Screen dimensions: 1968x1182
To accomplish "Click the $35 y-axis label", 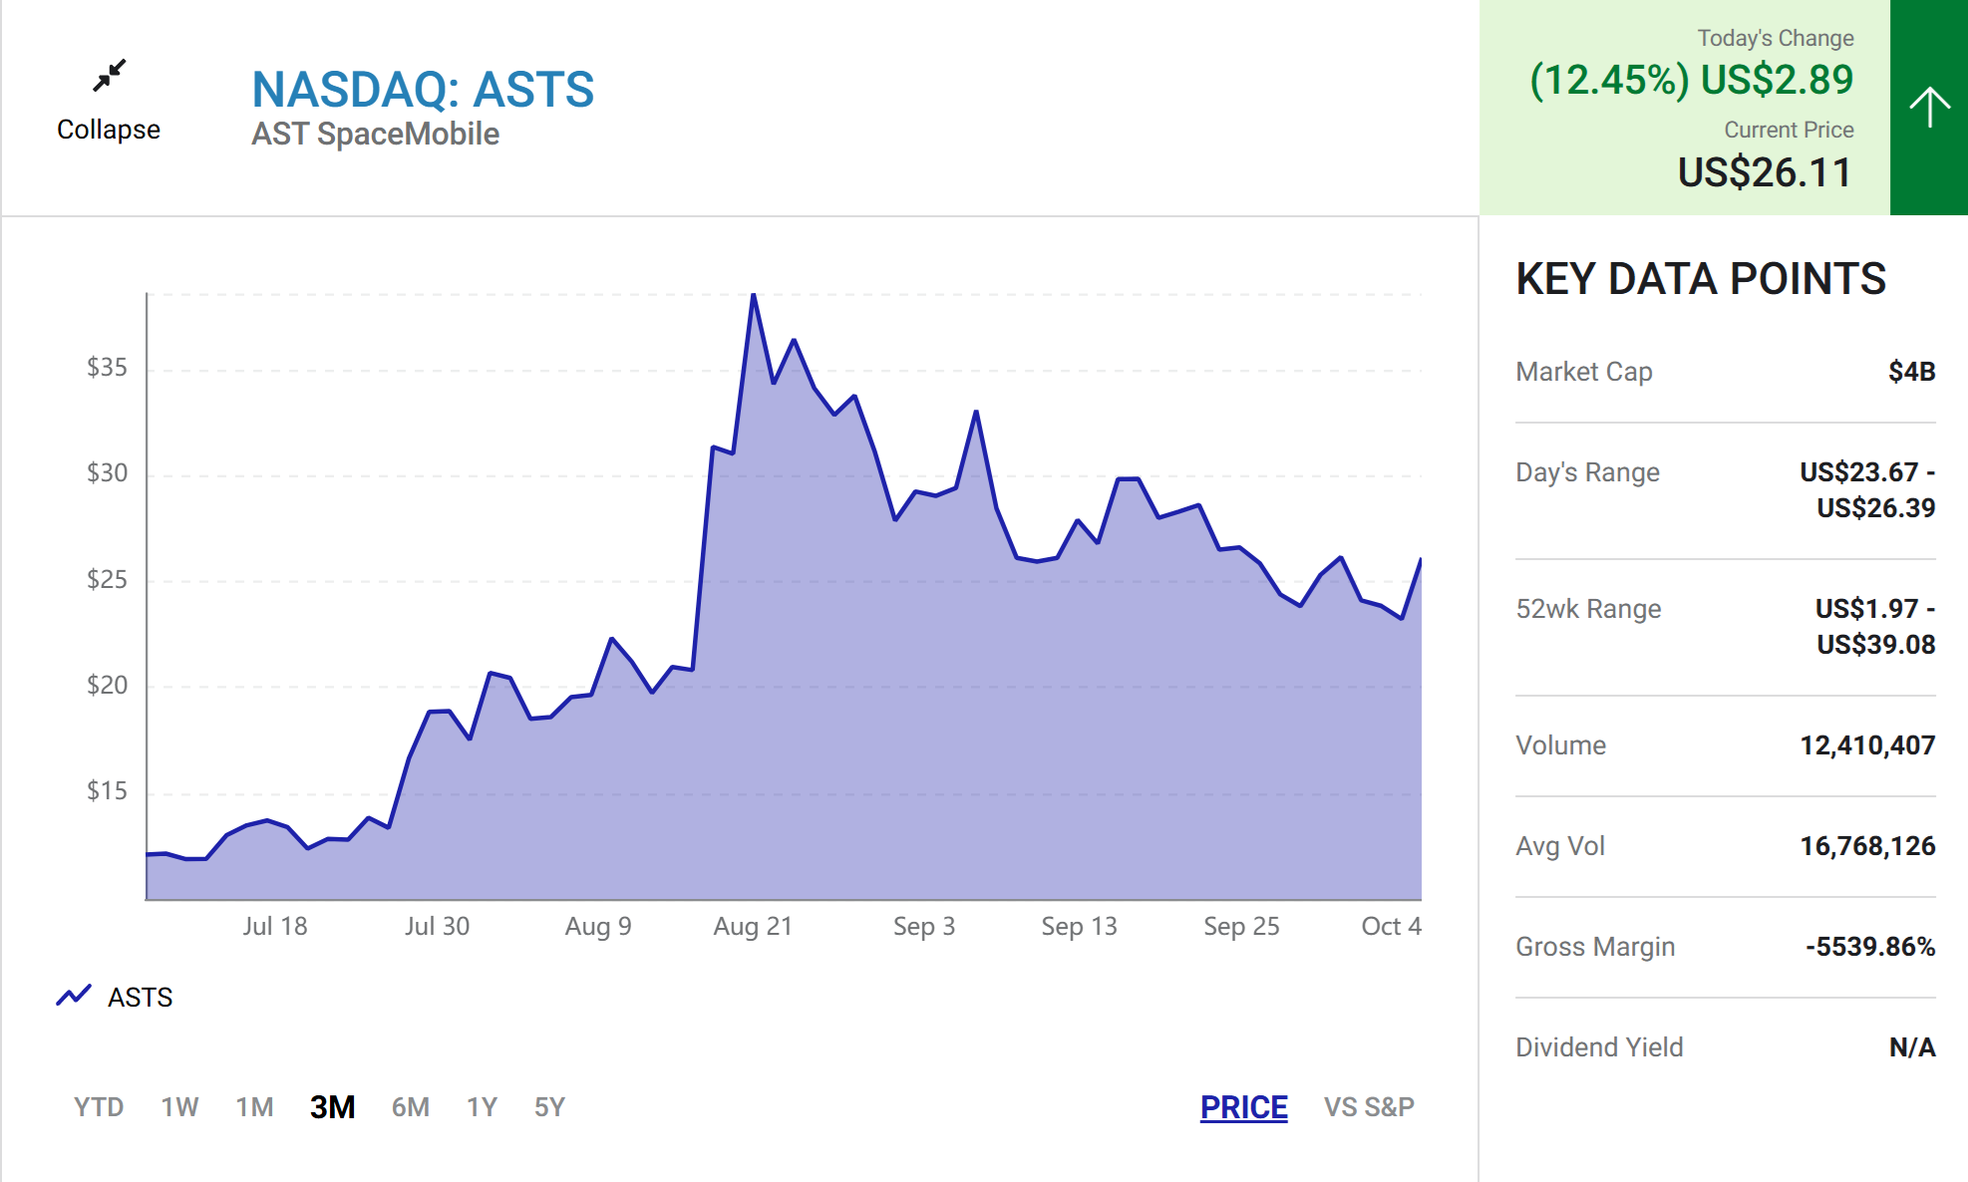I will 107,368.
